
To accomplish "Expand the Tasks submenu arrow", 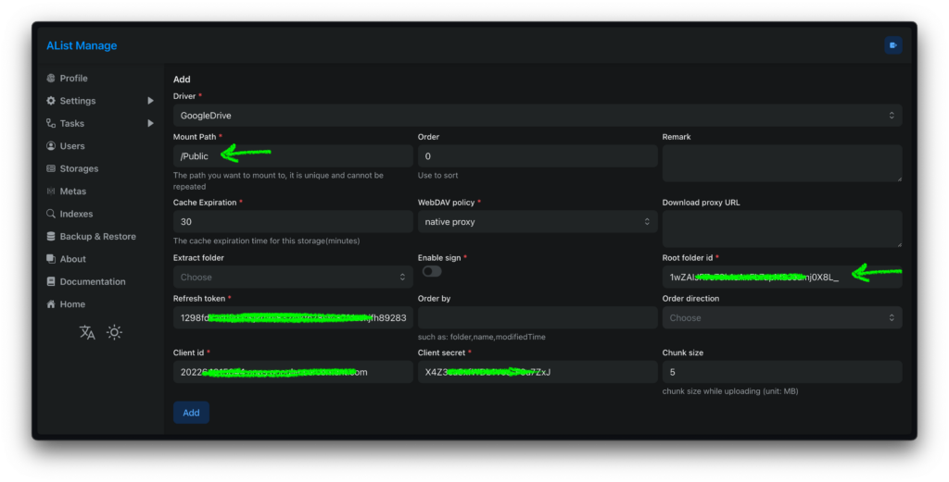I will pos(150,123).
